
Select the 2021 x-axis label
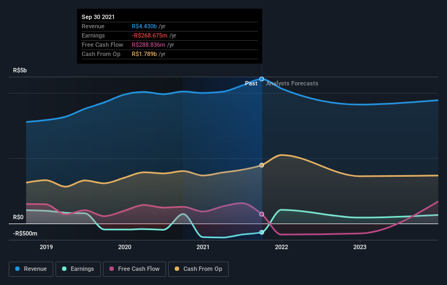click(x=203, y=247)
